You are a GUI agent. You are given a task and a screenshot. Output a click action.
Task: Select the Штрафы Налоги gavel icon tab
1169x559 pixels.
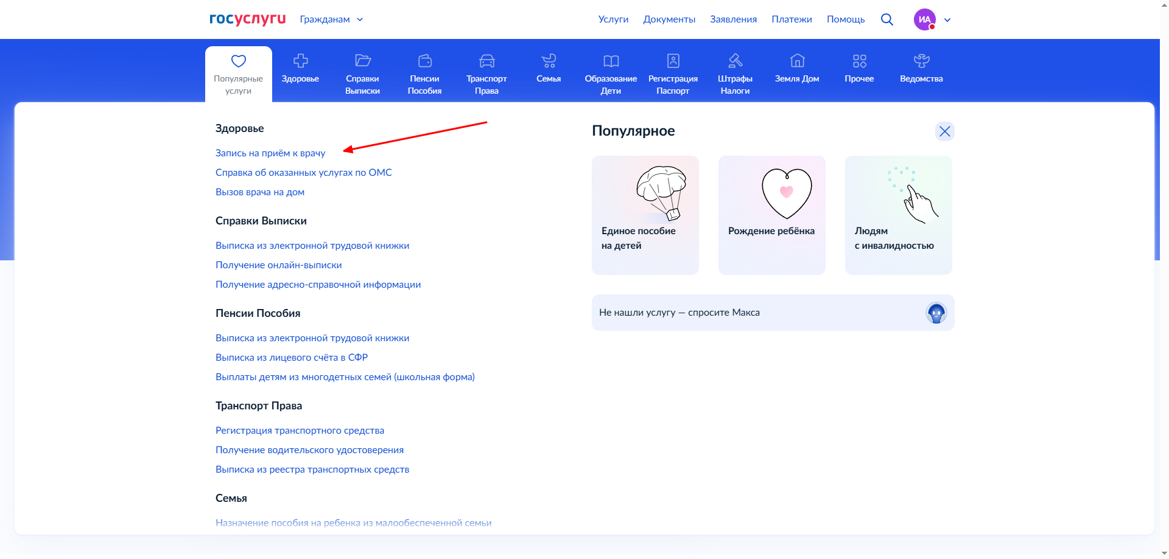tap(735, 74)
